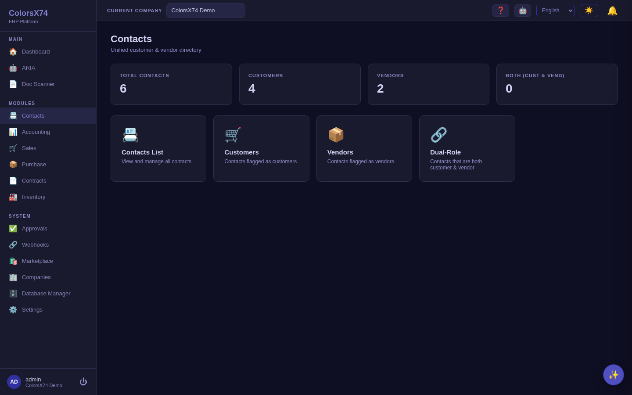Screen dimensions: 632x395
Task: Click the Customers stat showing 4
Action: click(300, 84)
